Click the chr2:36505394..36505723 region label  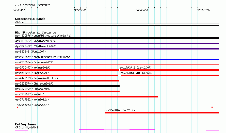pos(33,6)
